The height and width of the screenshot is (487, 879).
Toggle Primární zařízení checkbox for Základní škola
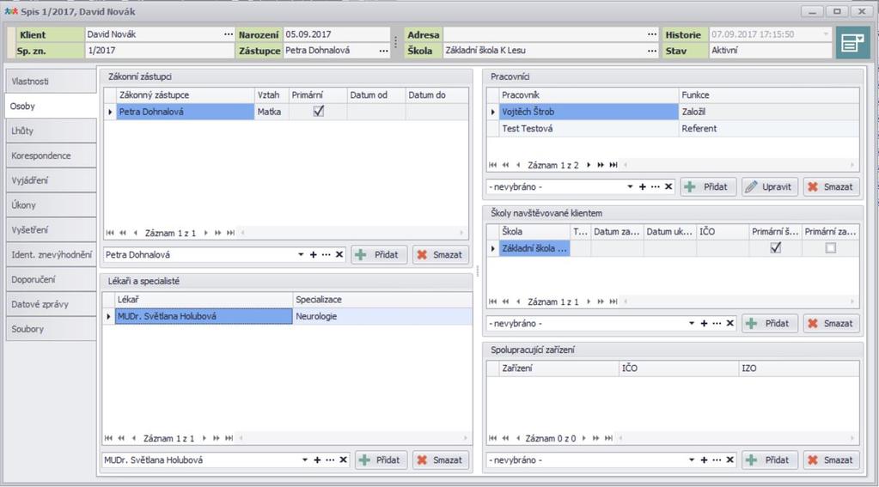tap(830, 247)
